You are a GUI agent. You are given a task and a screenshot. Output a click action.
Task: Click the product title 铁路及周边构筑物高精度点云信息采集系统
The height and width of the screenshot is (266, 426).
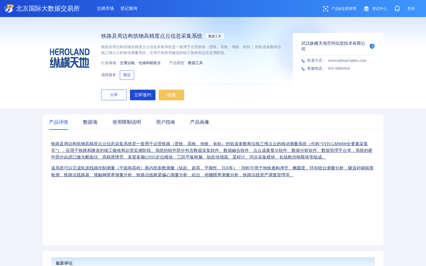click(152, 36)
